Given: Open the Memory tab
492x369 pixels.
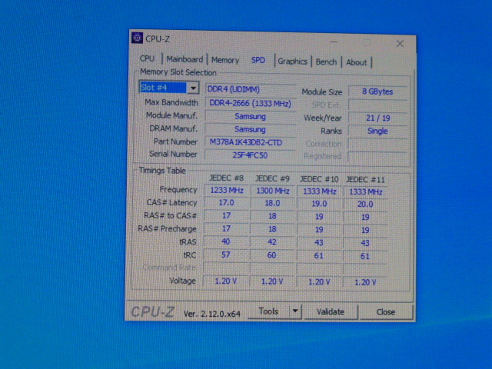Looking at the screenshot, I should 225,60.
